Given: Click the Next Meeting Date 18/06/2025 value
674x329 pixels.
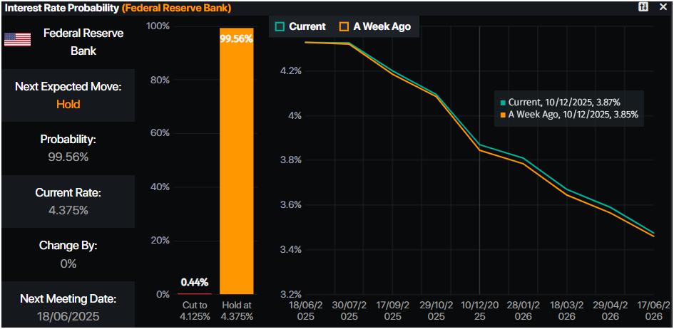Looking at the screenshot, I should tap(68, 317).
